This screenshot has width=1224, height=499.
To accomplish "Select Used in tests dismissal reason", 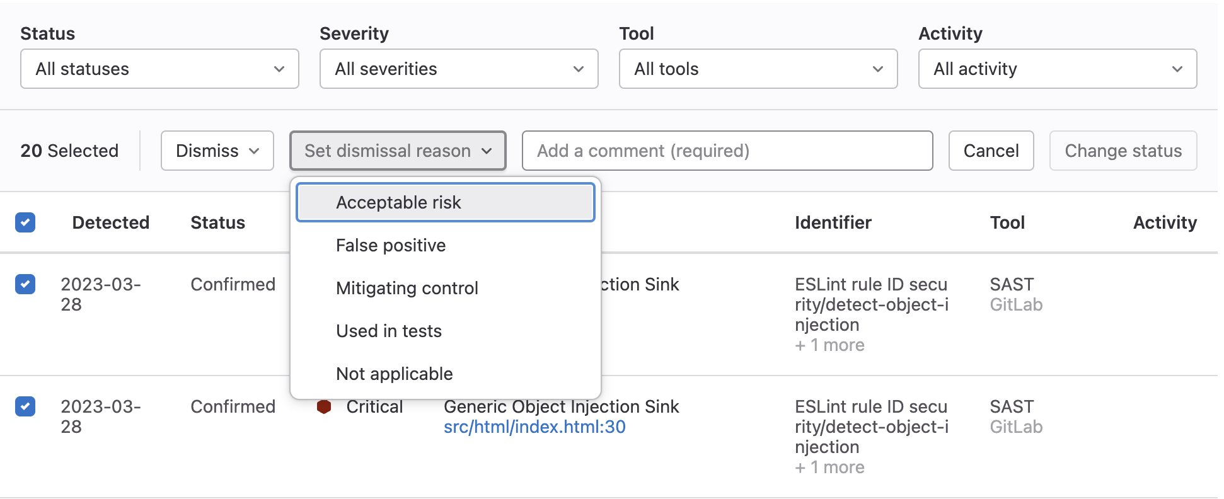I will (389, 331).
